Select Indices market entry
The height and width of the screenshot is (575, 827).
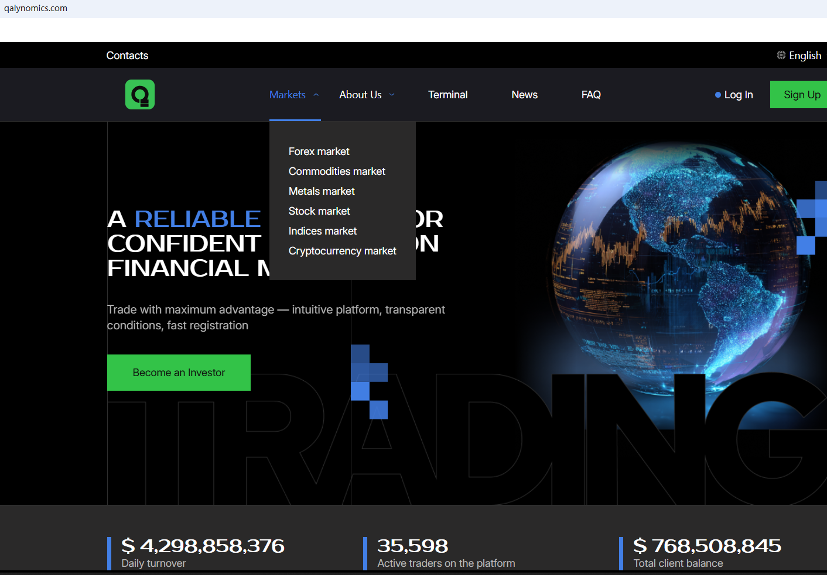click(x=323, y=231)
